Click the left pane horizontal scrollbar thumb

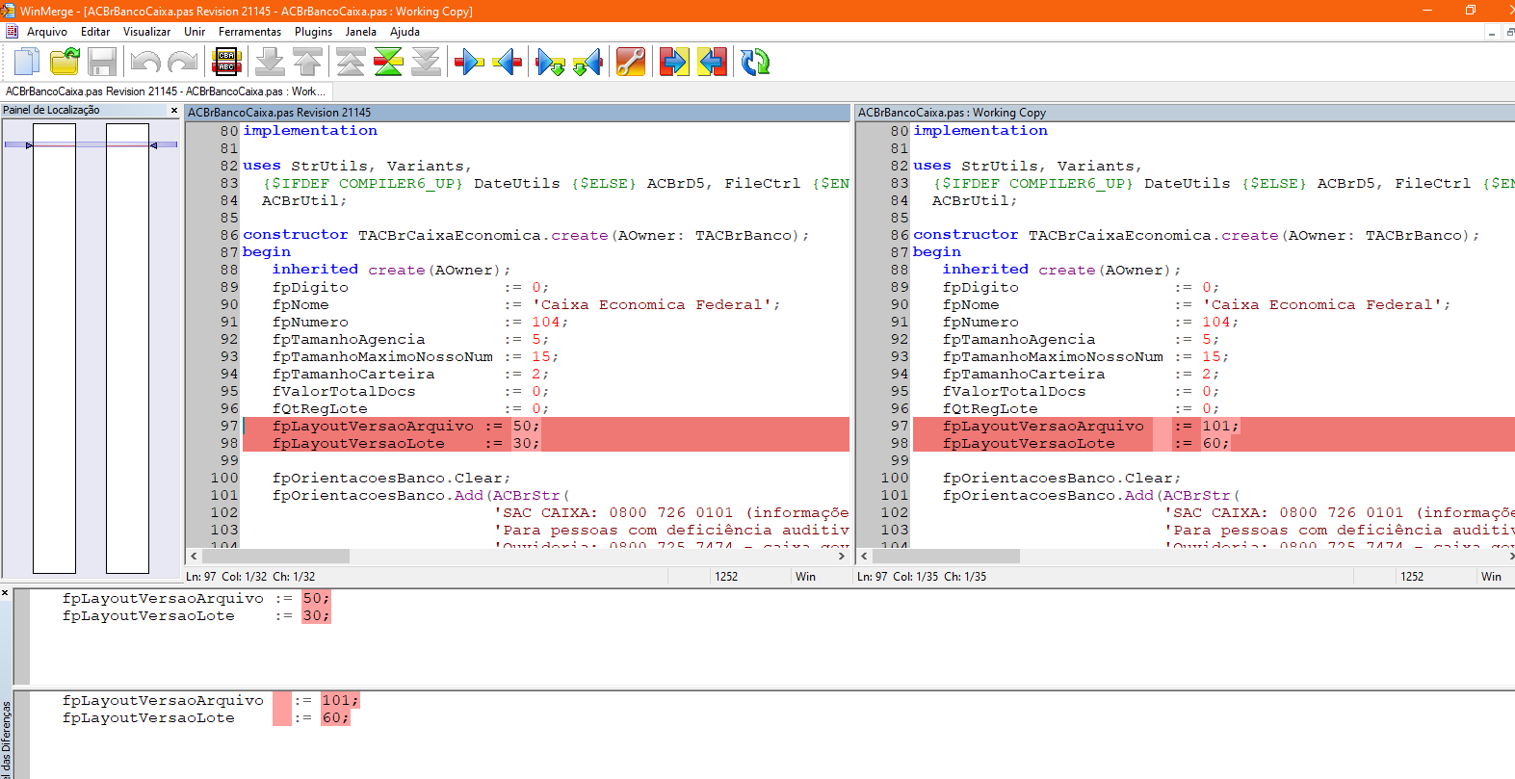(275, 557)
